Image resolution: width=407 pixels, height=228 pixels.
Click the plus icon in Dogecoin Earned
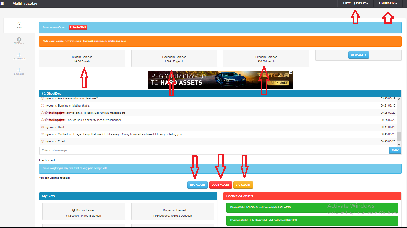[161, 210]
